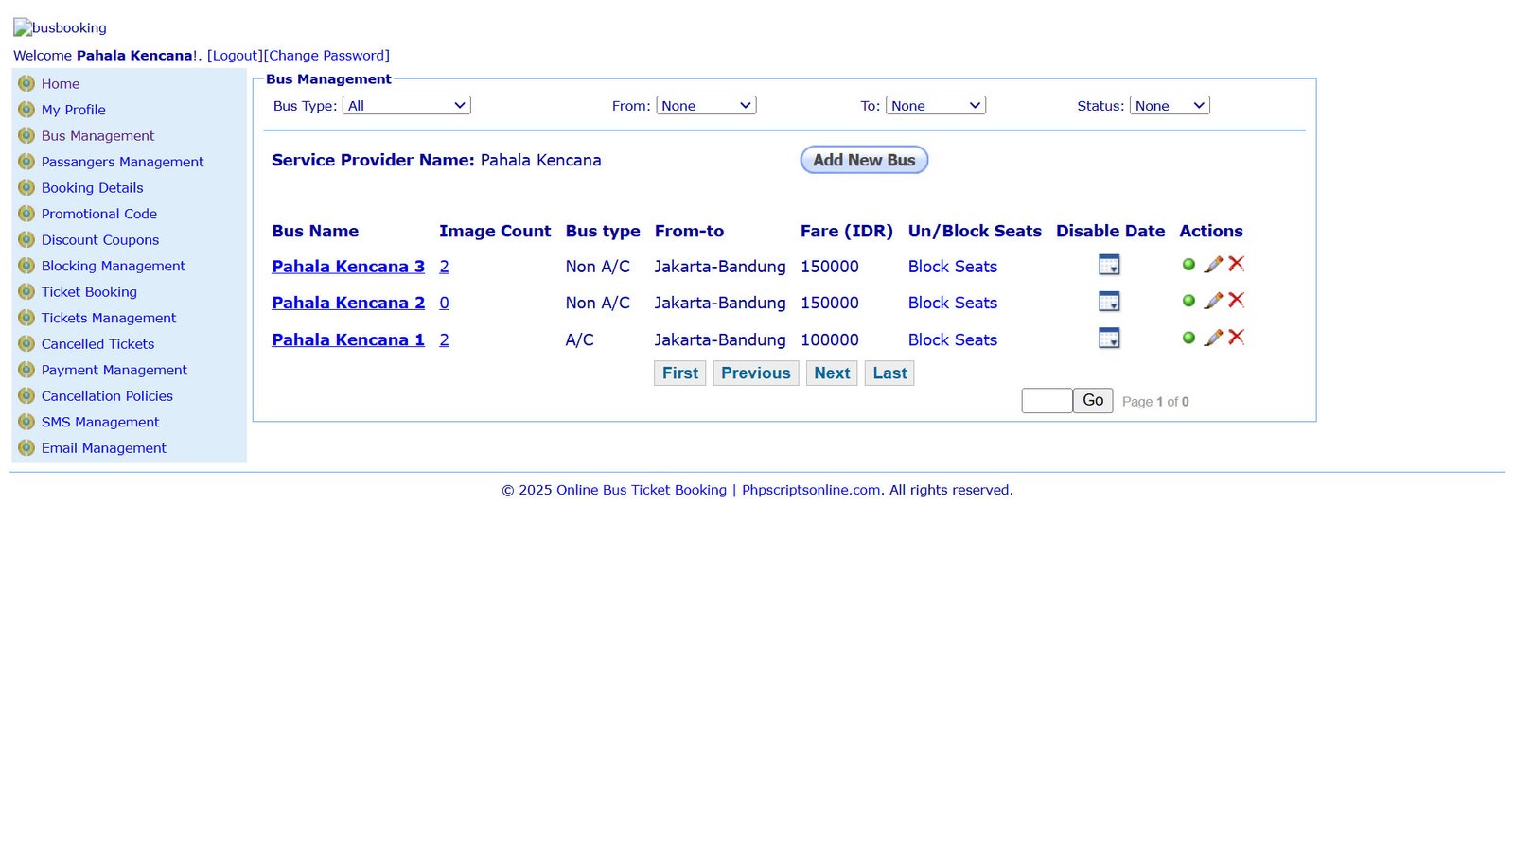Click the bullet icon beside Passangers Management

pyautogui.click(x=26, y=162)
